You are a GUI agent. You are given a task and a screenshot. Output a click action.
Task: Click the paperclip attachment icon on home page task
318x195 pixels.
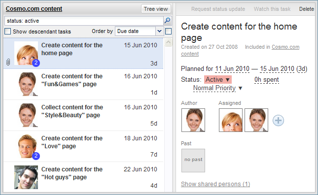pyautogui.click(x=8, y=62)
